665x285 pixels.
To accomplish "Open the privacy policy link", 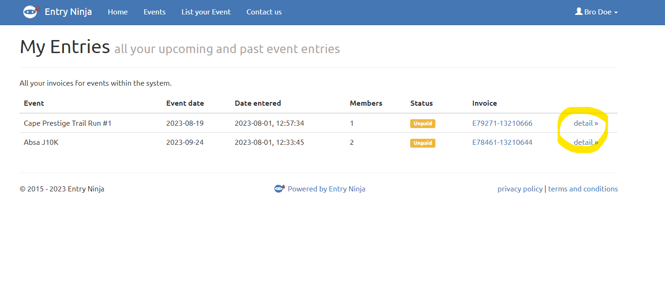I will click(x=520, y=189).
